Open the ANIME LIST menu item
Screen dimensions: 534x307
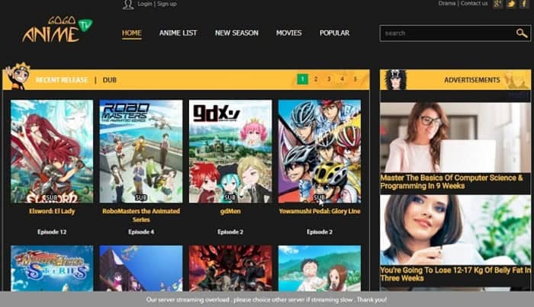(178, 33)
